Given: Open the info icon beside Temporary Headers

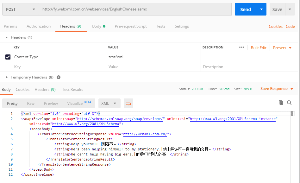Looking at the screenshot, I should point(59,77).
